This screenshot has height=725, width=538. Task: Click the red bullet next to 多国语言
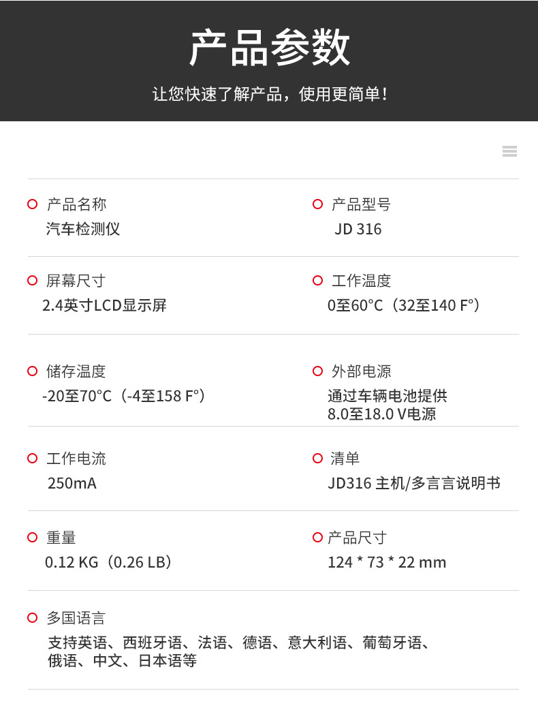pos(32,618)
